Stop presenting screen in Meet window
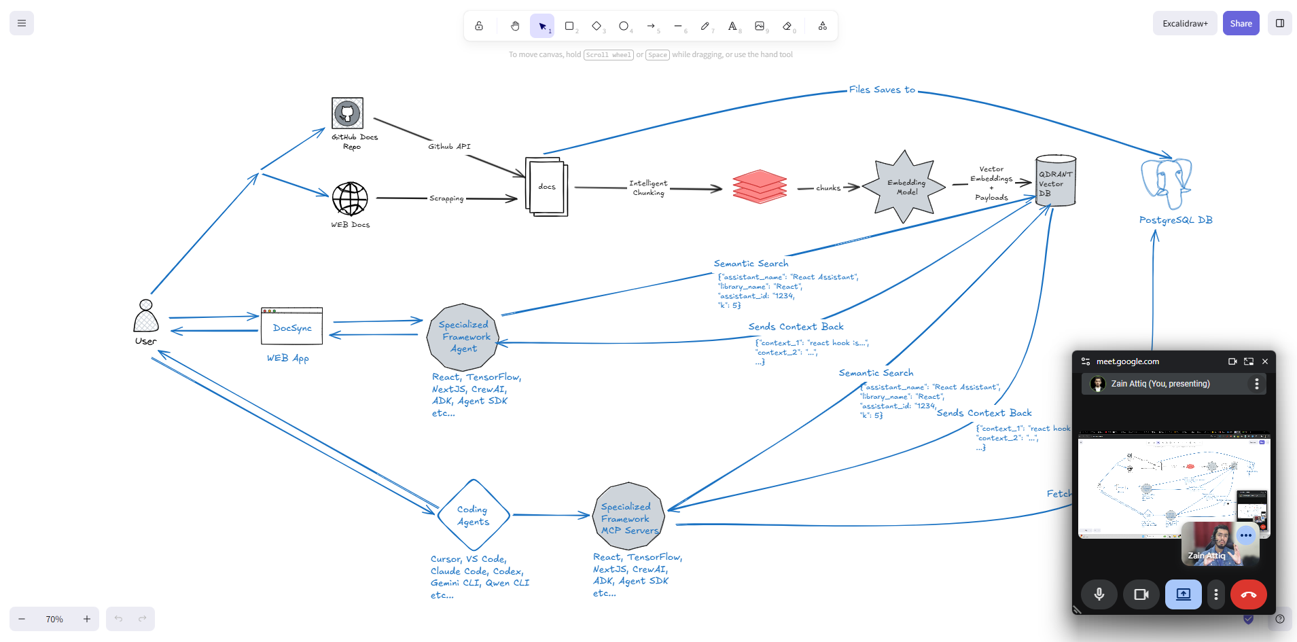 (x=1184, y=594)
